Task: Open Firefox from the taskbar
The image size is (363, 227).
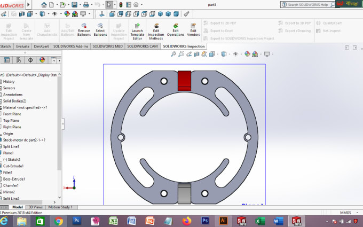Action: point(187,221)
